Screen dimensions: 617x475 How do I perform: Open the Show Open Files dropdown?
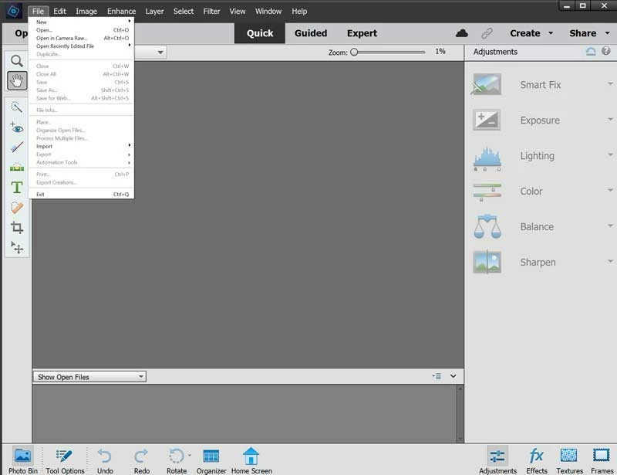click(89, 377)
